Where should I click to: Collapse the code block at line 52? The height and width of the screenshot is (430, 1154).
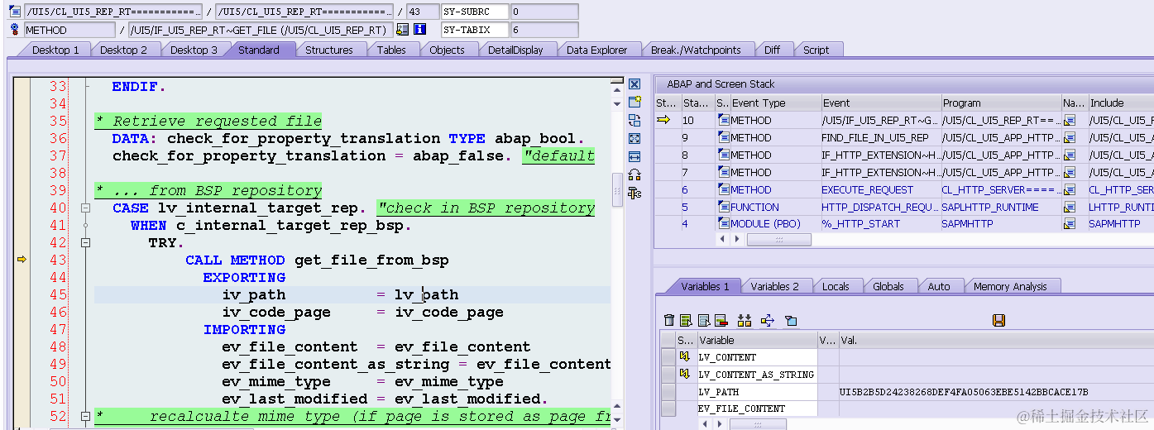click(85, 417)
